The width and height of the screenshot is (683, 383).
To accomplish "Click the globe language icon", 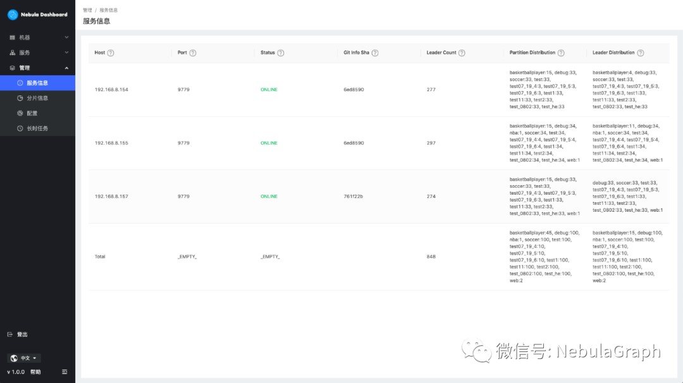I will click(14, 358).
